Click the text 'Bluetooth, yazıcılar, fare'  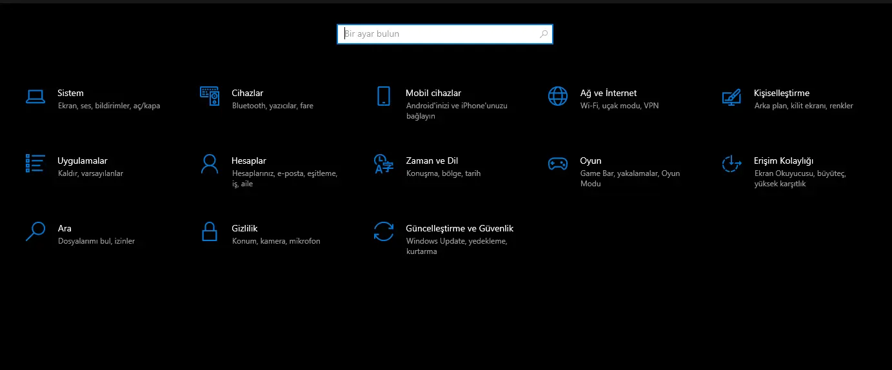[273, 106]
